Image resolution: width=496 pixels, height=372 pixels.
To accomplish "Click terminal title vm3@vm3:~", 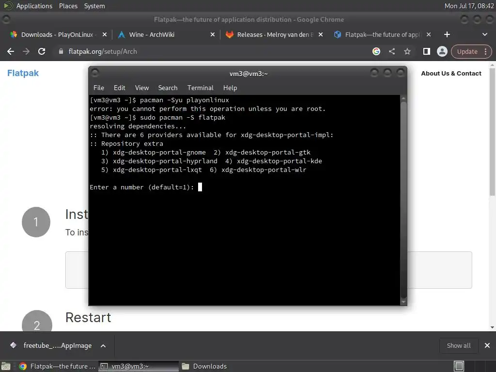I will [248, 74].
